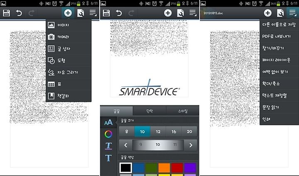Pick 9 in the font size roller
Screen dimensions: 299x176
tap(141, 144)
